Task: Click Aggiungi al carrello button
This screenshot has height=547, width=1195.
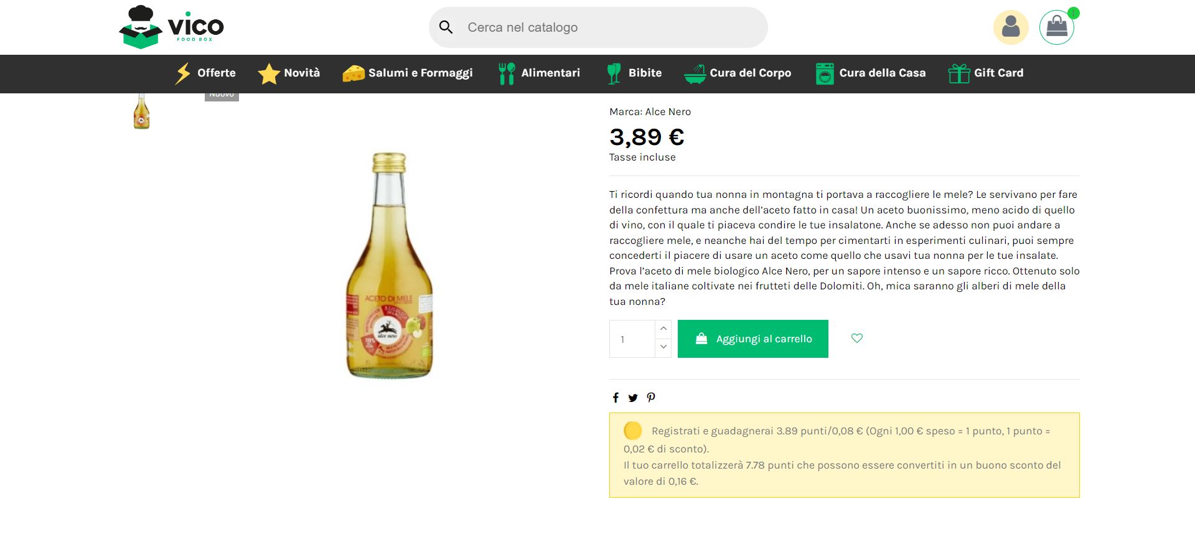Action: [x=752, y=339]
